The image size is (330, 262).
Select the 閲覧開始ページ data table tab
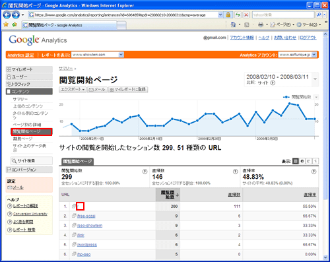point(77,162)
